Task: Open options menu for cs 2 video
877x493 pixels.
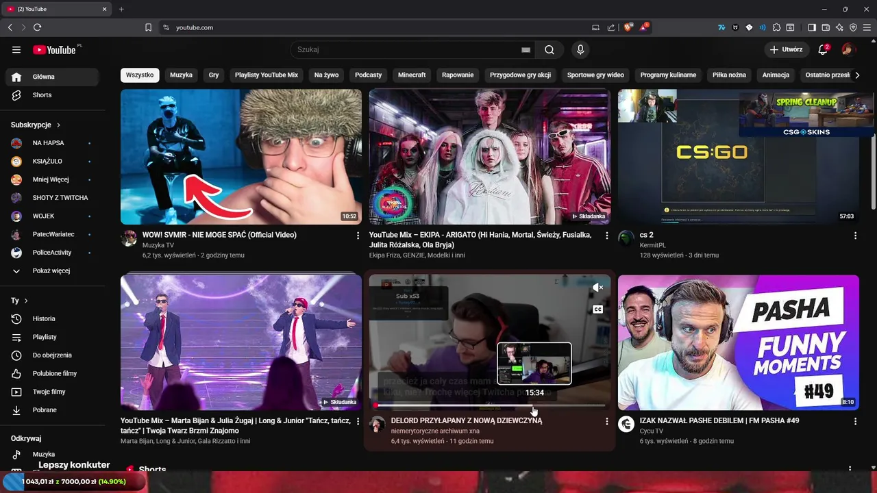Action: (x=855, y=236)
